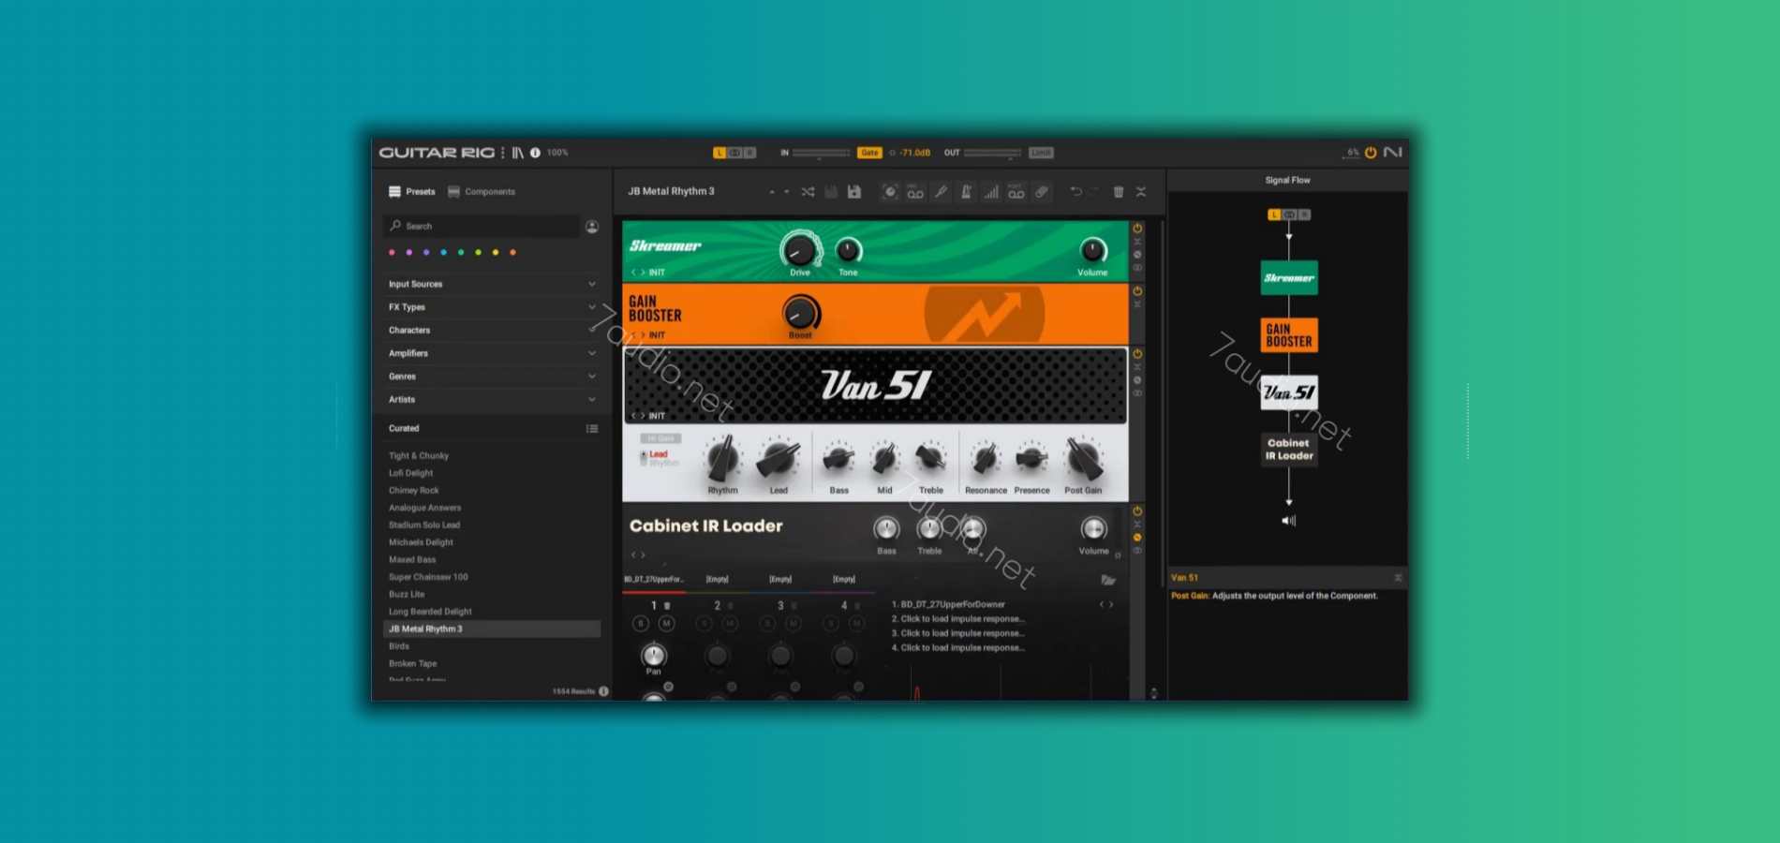Click the speaker output icon in Signal Flow
1780x843 pixels.
[1289, 520]
